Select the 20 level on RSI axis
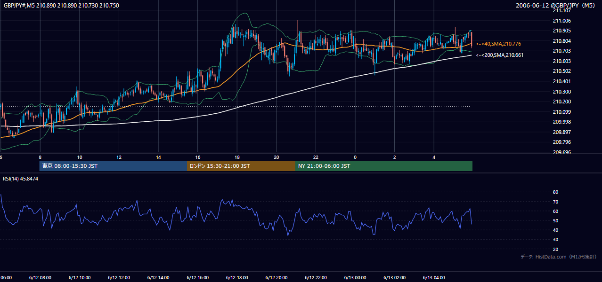This screenshot has height=282, width=602. click(x=555, y=249)
